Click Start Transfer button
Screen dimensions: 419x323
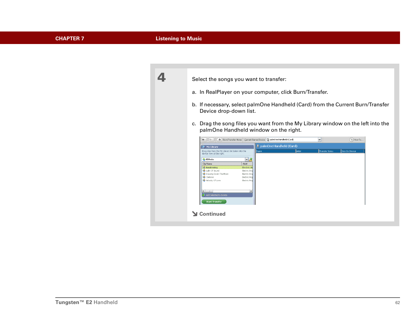point(214,202)
